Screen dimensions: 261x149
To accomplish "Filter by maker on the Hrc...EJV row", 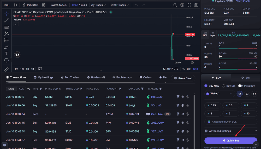I will point(178,97).
